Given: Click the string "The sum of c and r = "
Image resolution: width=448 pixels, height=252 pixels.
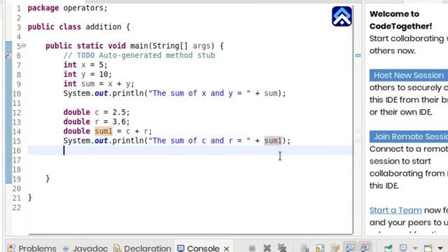Looking at the screenshot, I should tap(199, 141).
